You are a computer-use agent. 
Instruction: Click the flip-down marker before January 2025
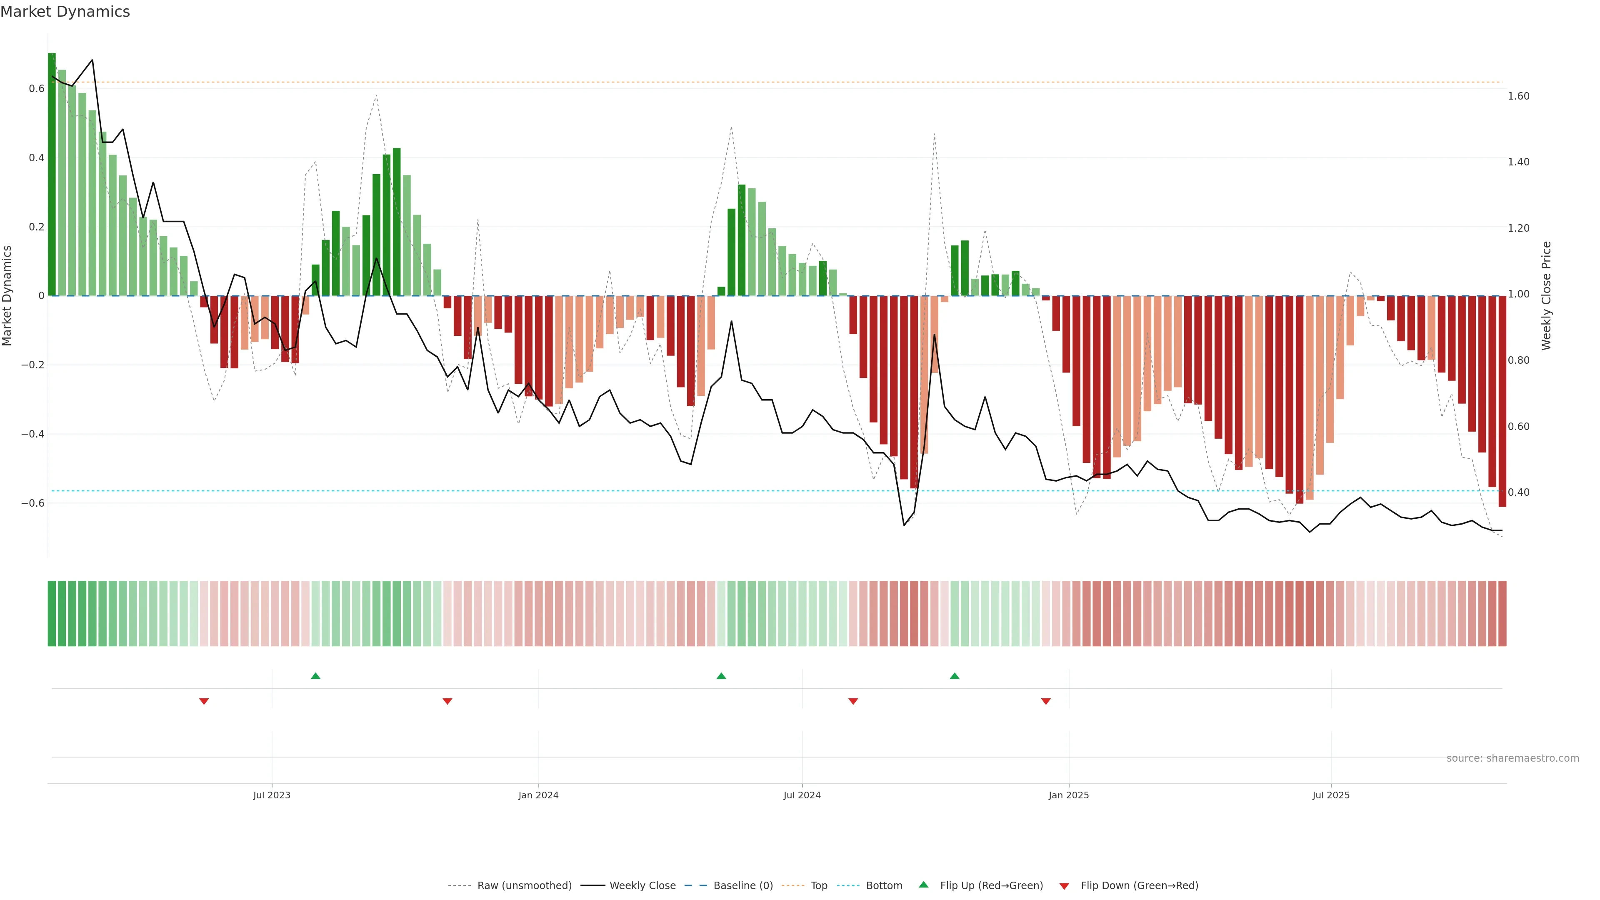(x=1046, y=701)
